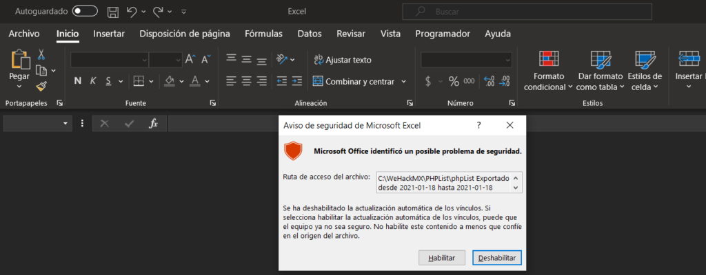Open Dar formato como tabla
Image resolution: width=706 pixels, height=275 pixels.
pos(600,69)
